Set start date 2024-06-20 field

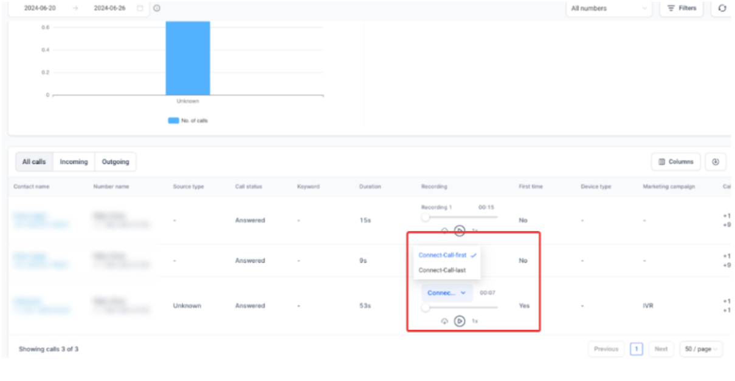pos(40,8)
